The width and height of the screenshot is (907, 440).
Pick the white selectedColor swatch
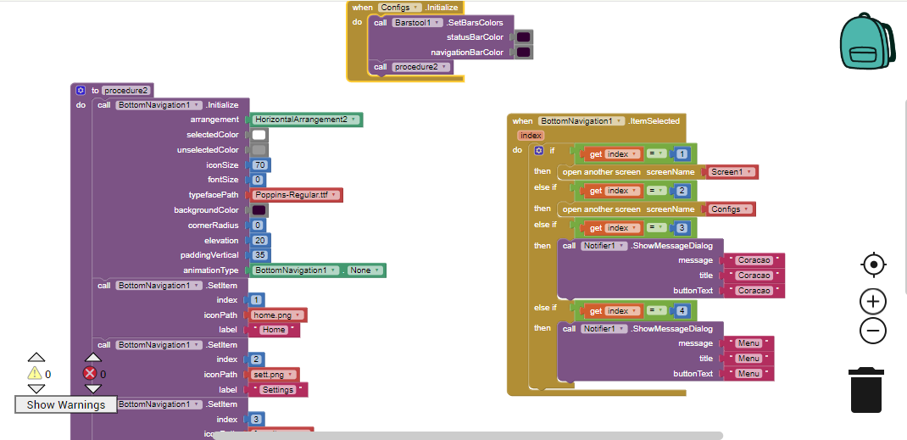coord(259,135)
